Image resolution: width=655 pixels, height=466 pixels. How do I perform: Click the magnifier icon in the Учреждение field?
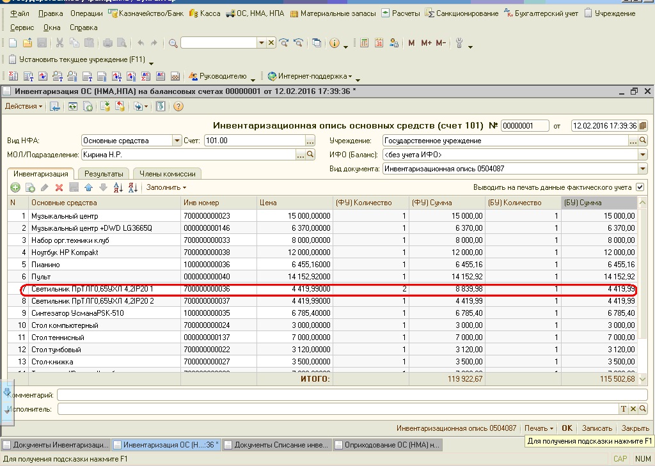643,141
